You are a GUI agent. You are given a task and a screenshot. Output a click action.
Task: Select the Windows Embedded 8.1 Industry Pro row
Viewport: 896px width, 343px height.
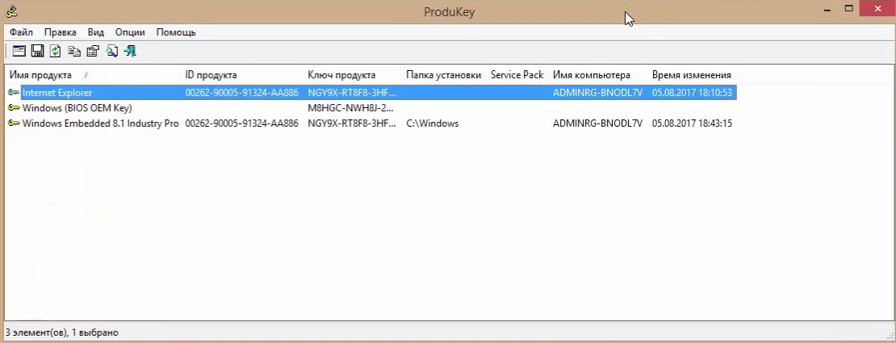(101, 123)
